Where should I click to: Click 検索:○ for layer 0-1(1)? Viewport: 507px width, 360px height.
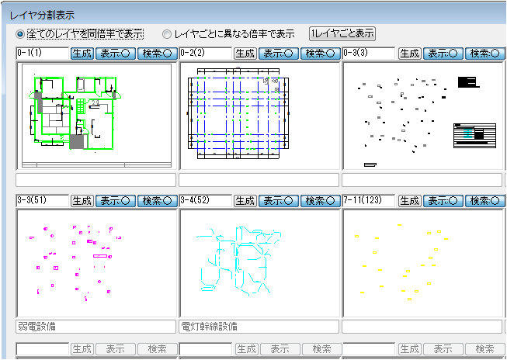(158, 54)
